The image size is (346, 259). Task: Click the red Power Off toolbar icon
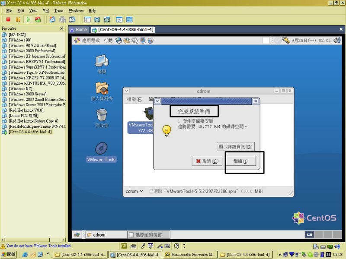pyautogui.click(x=8, y=19)
